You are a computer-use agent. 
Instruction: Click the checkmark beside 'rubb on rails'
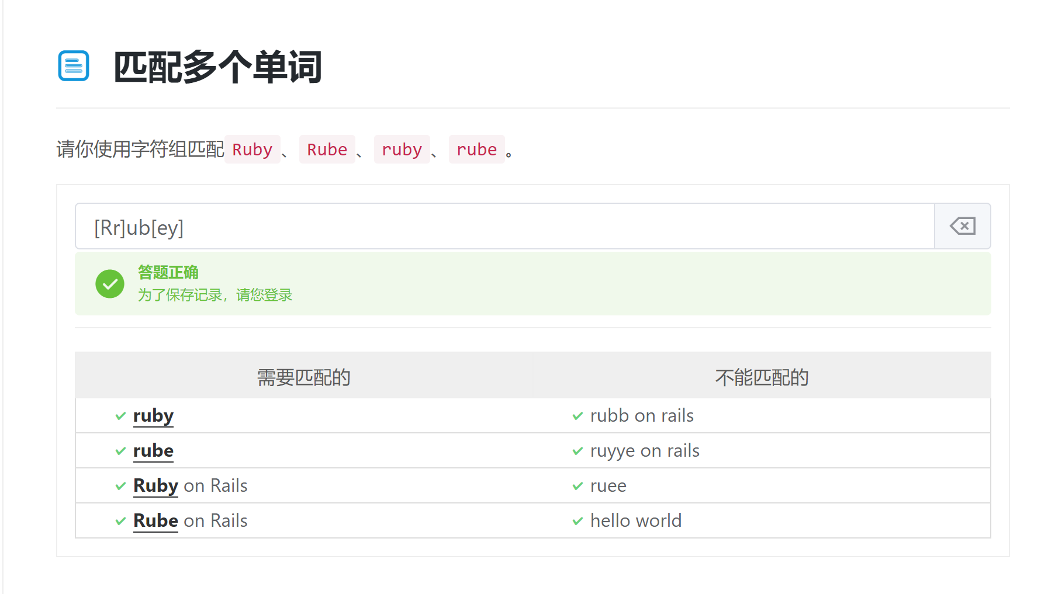pos(577,416)
